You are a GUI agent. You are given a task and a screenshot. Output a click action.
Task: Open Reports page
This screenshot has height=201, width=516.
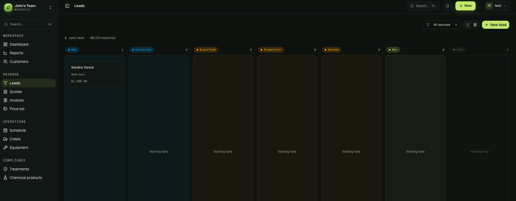tap(28, 53)
